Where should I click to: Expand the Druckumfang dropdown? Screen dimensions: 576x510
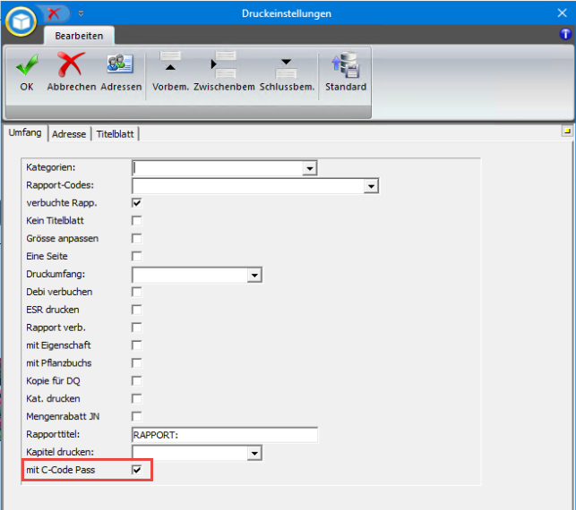point(254,275)
